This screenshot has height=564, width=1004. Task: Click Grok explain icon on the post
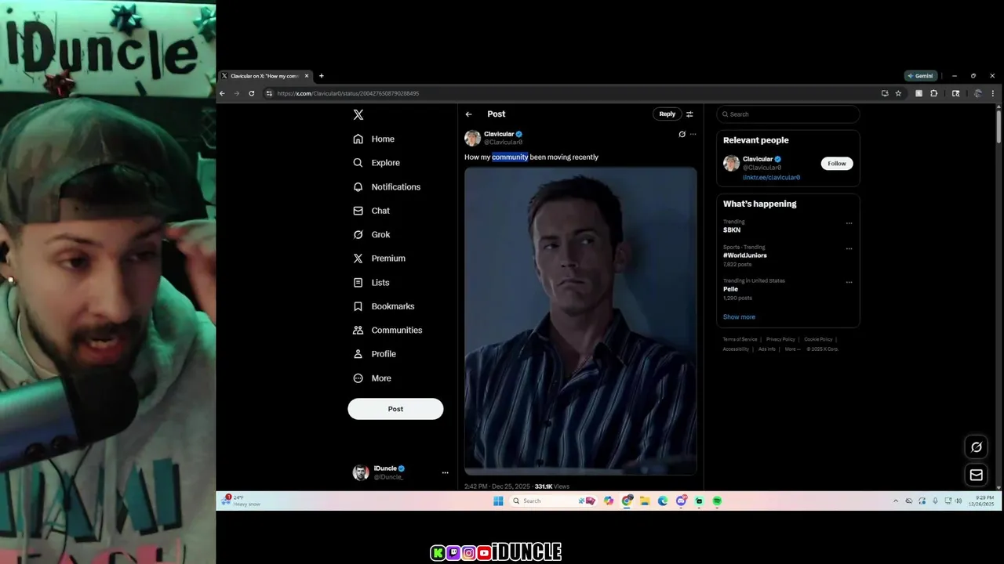682,134
